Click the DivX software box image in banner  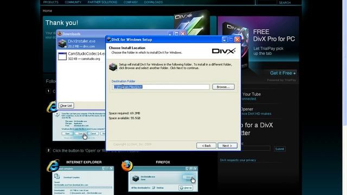(x=191, y=22)
